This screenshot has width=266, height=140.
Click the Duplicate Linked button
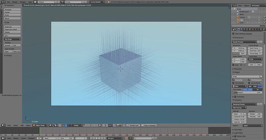13,30
